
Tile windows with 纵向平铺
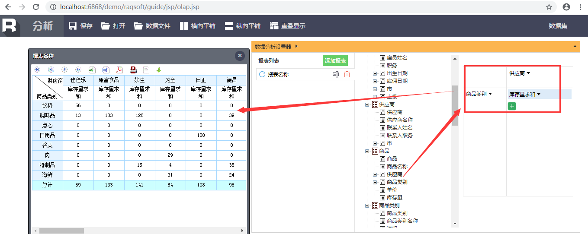[x=242, y=26]
